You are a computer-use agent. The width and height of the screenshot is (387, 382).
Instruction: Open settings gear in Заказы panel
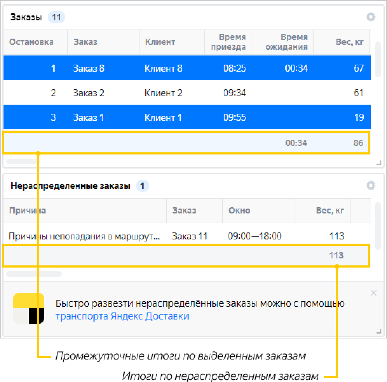click(x=371, y=17)
